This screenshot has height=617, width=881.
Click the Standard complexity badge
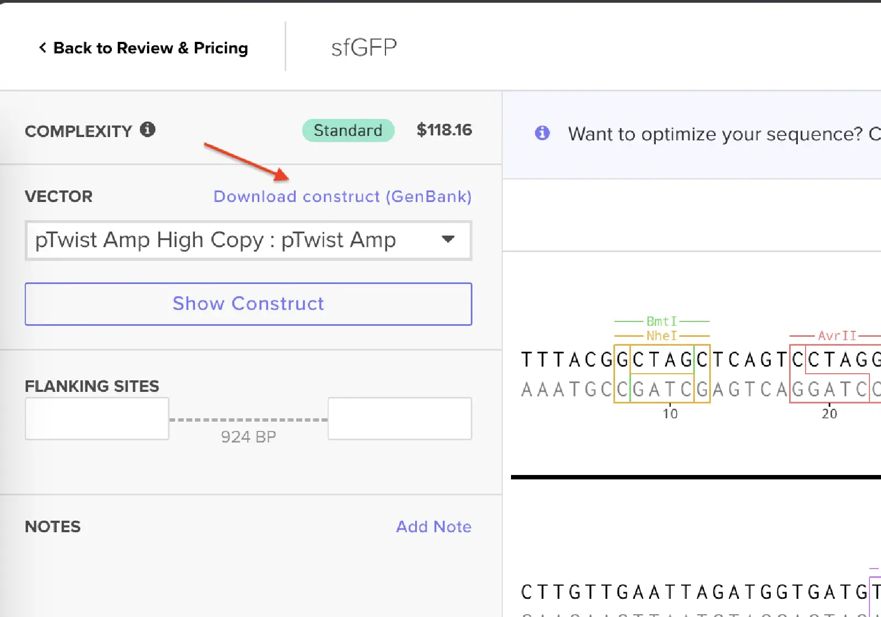pyautogui.click(x=348, y=130)
